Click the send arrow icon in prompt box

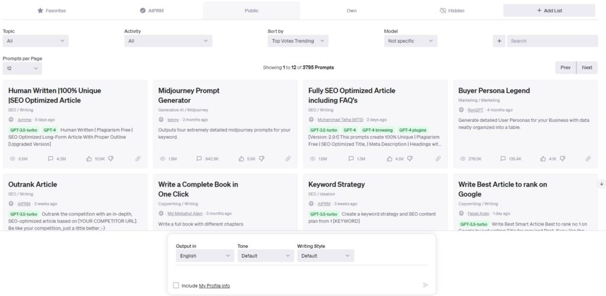coord(426,285)
